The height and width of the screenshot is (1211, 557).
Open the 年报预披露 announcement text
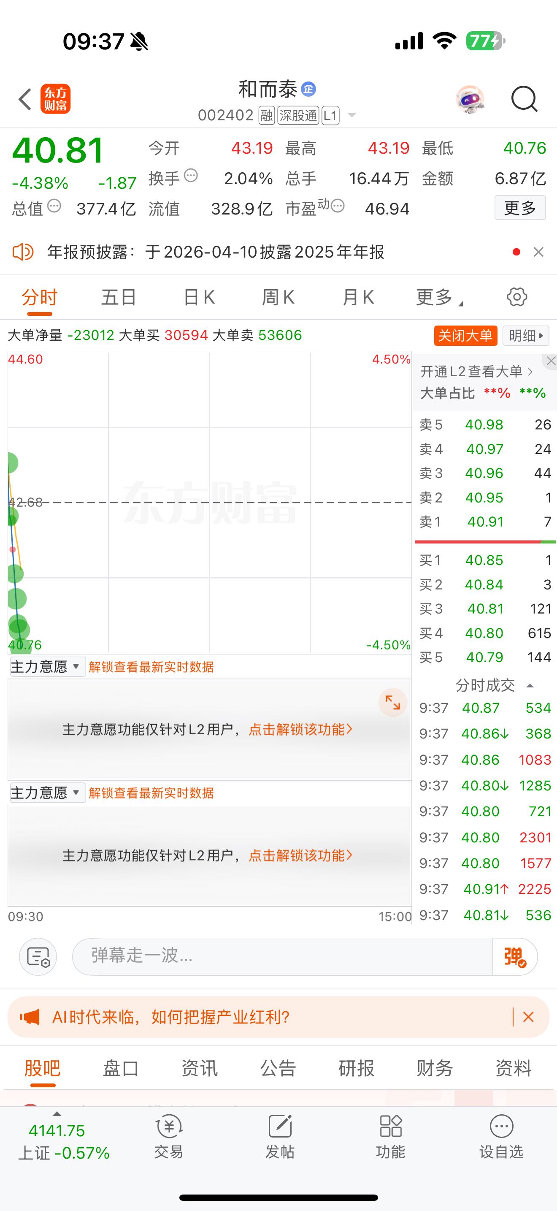tap(216, 253)
